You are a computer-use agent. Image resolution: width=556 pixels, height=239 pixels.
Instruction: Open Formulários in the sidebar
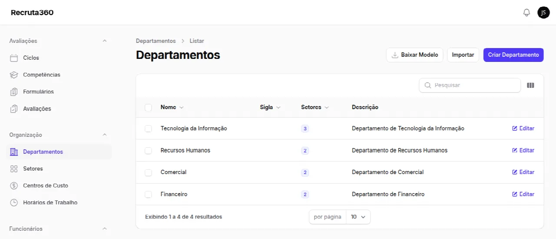pyautogui.click(x=59, y=92)
